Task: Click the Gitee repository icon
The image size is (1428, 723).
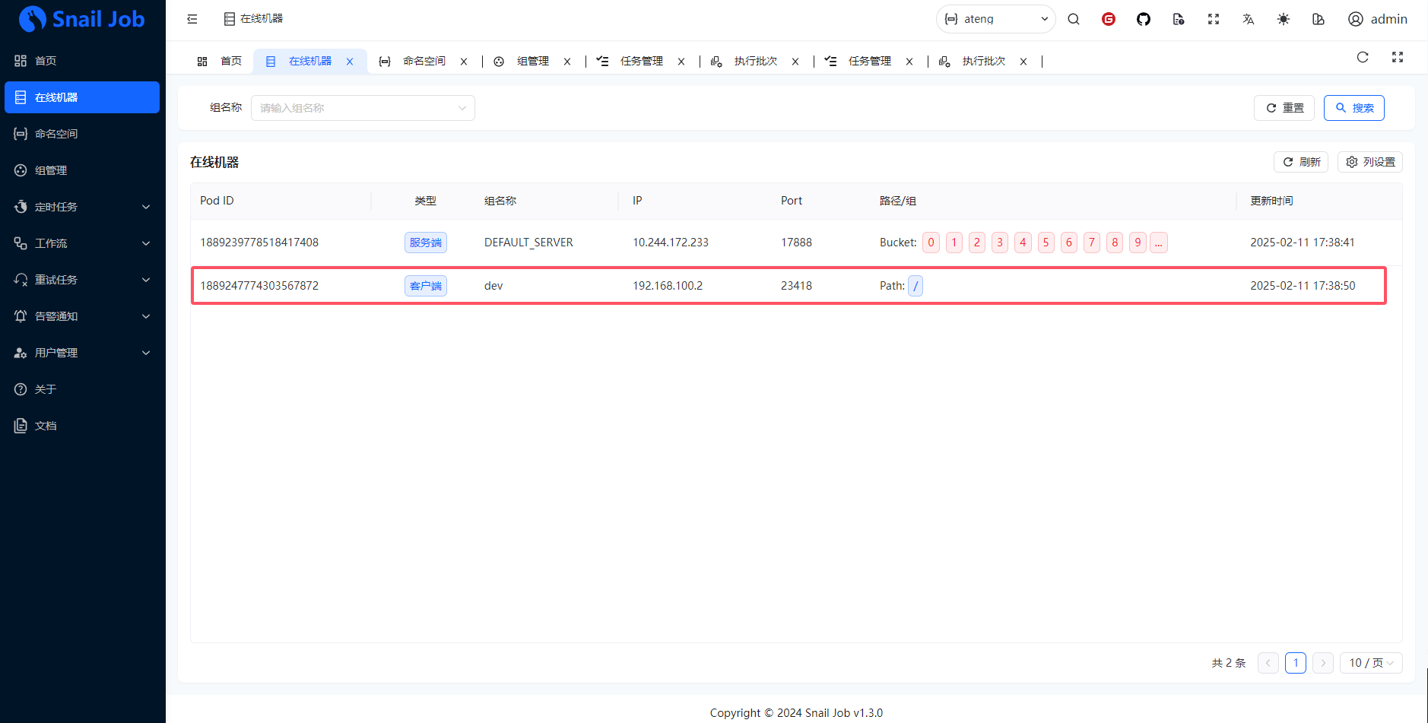Action: 1108,19
